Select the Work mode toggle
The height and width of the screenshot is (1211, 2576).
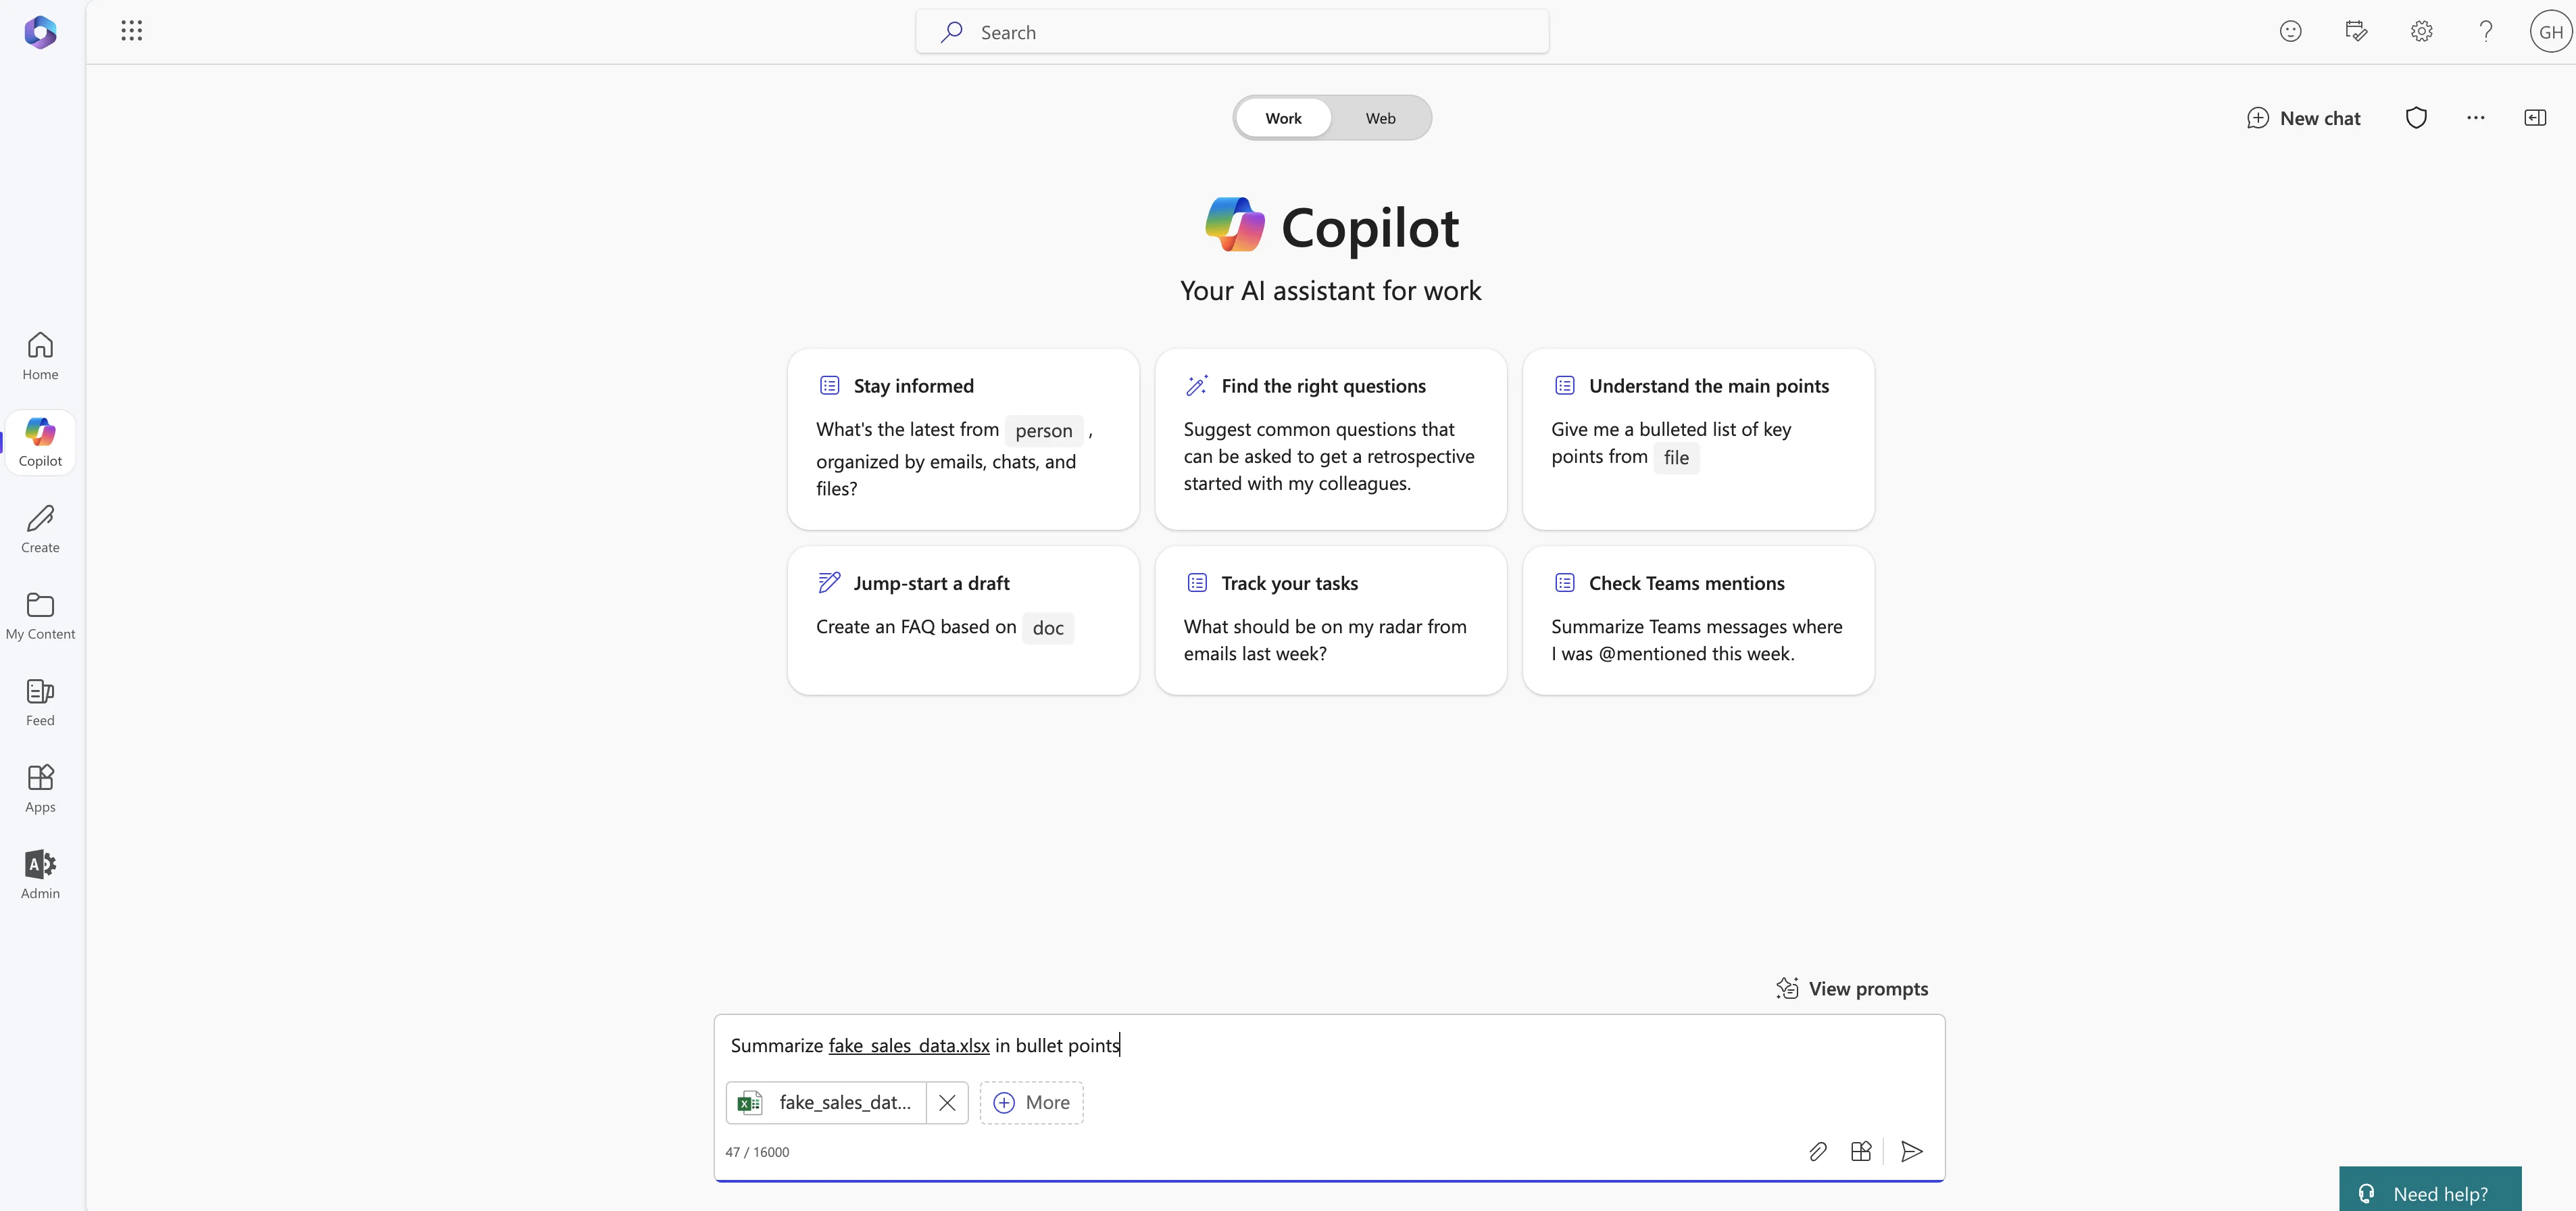click(1283, 118)
